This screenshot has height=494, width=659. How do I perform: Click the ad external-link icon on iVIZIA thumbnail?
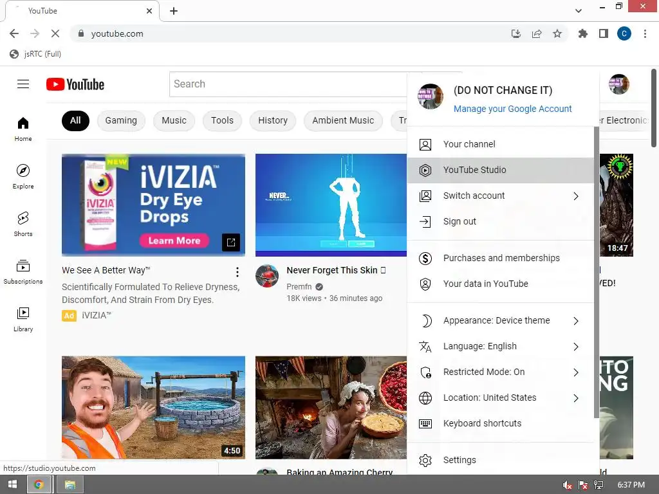click(231, 242)
